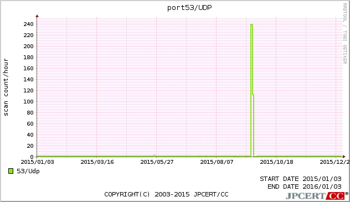Click the 220 y-axis value
This screenshot has width=350, height=202.
(x=29, y=35)
